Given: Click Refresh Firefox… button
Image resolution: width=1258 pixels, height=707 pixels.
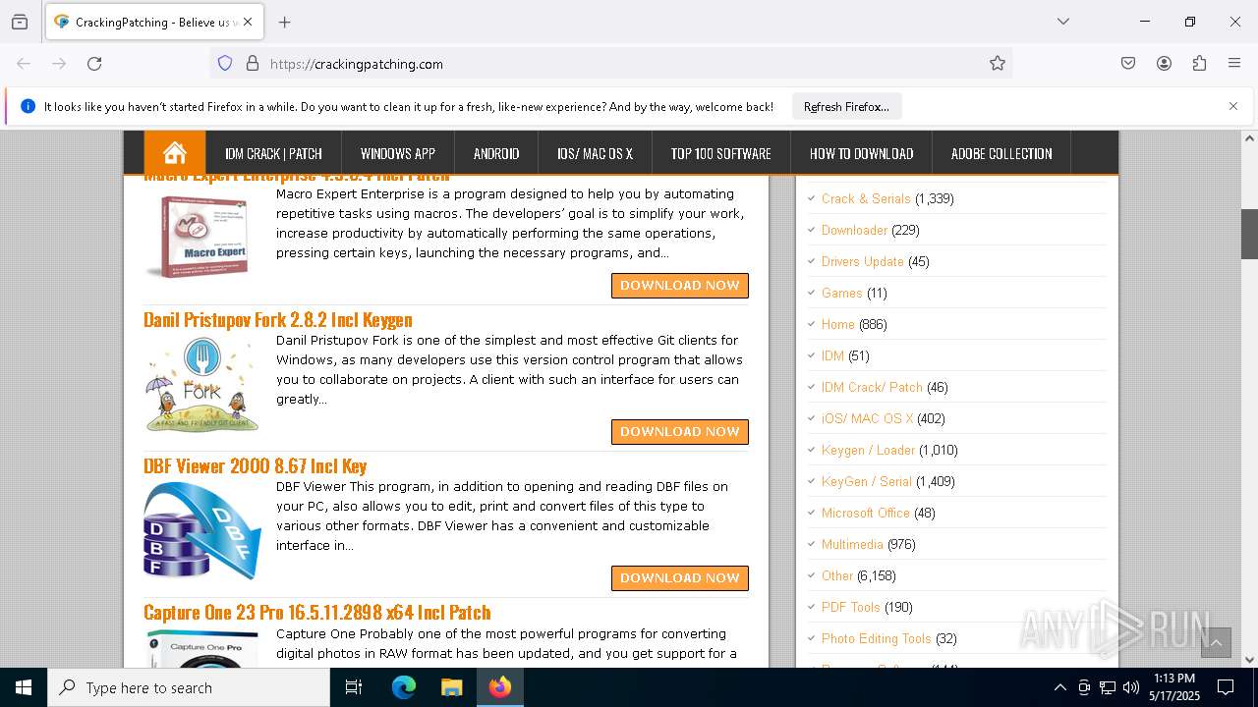Looking at the screenshot, I should 846,106.
